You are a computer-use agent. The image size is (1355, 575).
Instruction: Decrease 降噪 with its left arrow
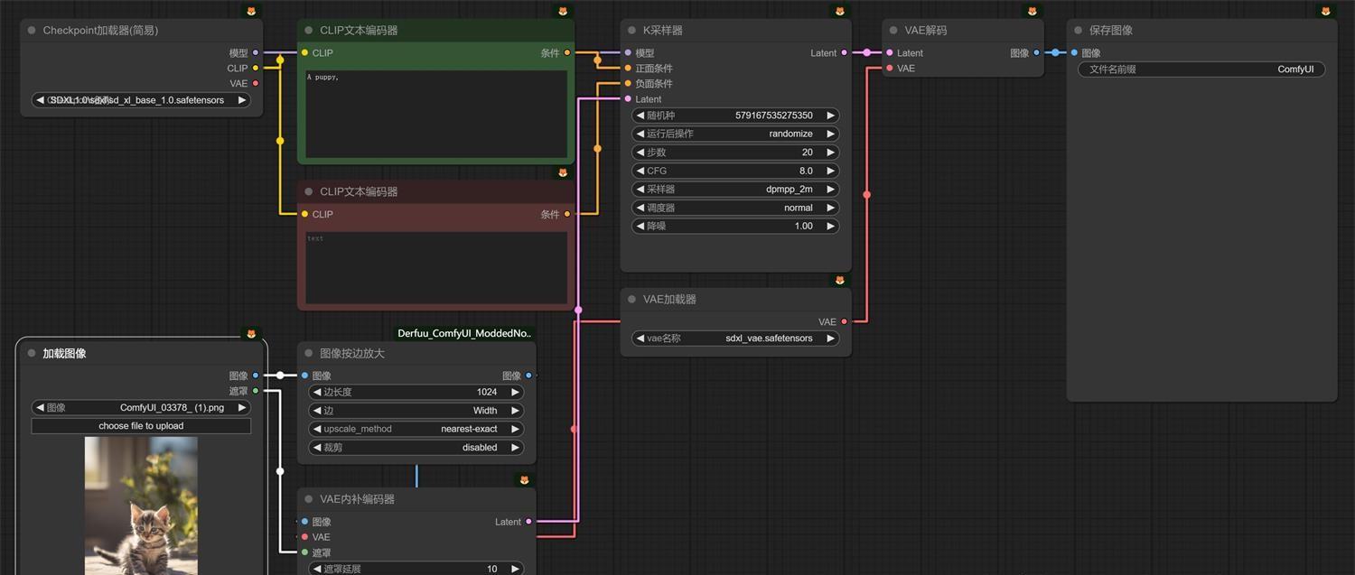[x=640, y=226]
